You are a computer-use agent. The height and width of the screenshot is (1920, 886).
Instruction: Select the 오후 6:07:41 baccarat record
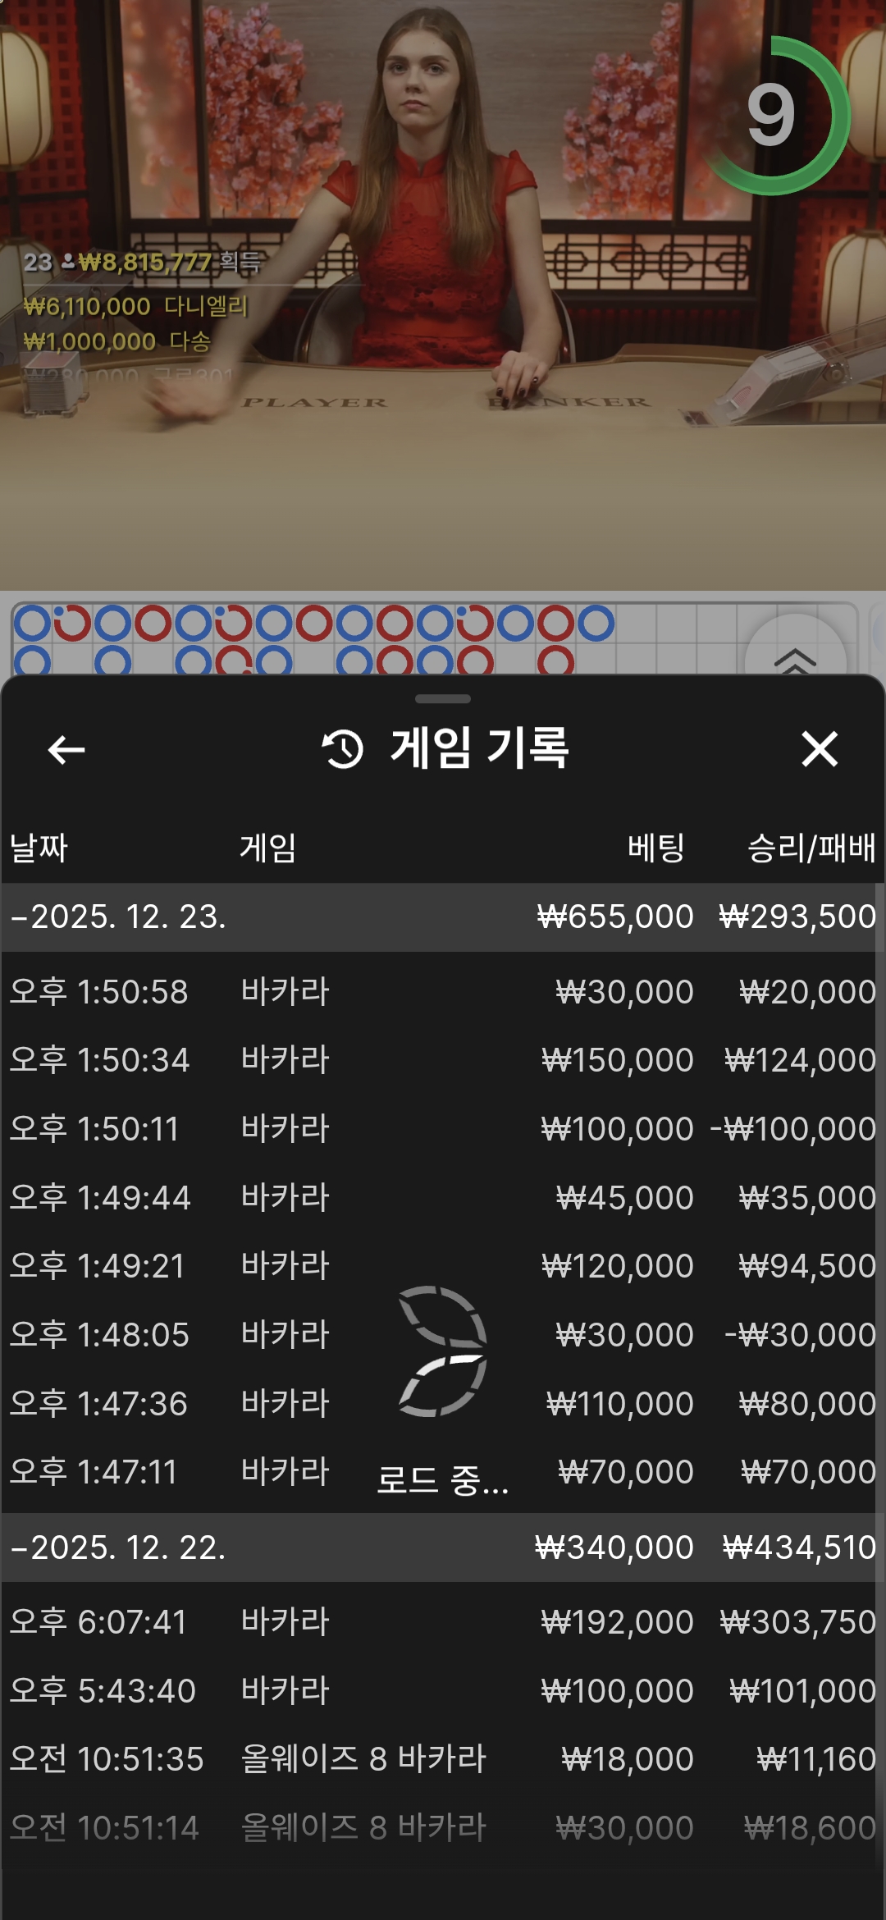coord(443,1622)
